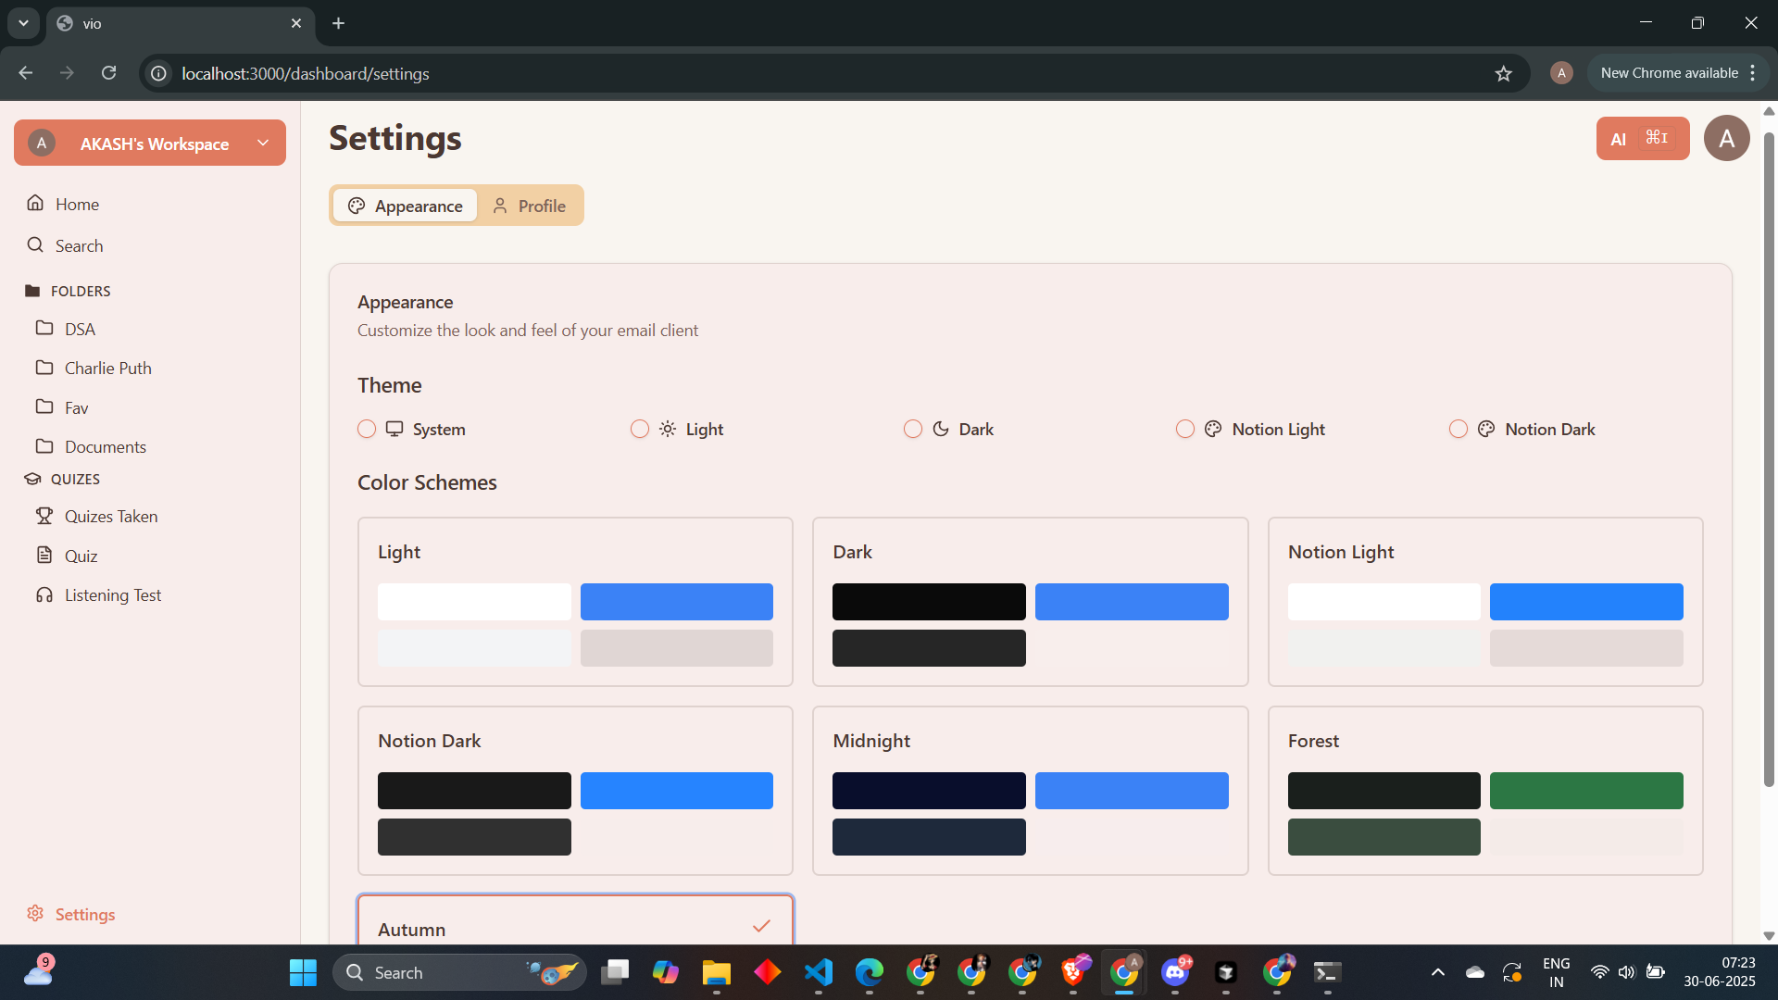The height and width of the screenshot is (1000, 1778).
Task: Switch to the Appearance tab
Action: tap(406, 206)
